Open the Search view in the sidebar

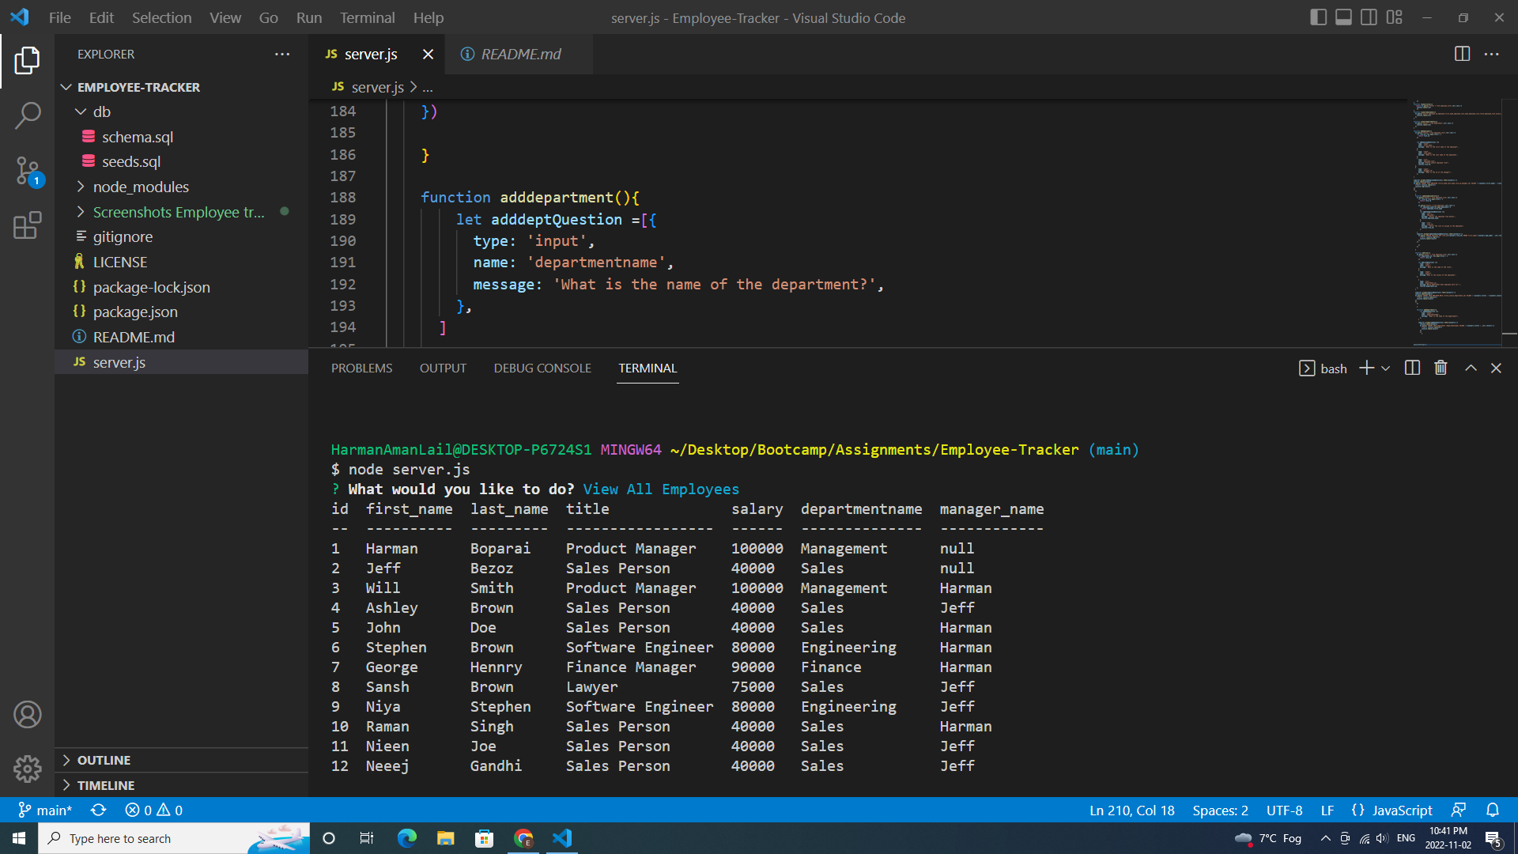point(28,115)
